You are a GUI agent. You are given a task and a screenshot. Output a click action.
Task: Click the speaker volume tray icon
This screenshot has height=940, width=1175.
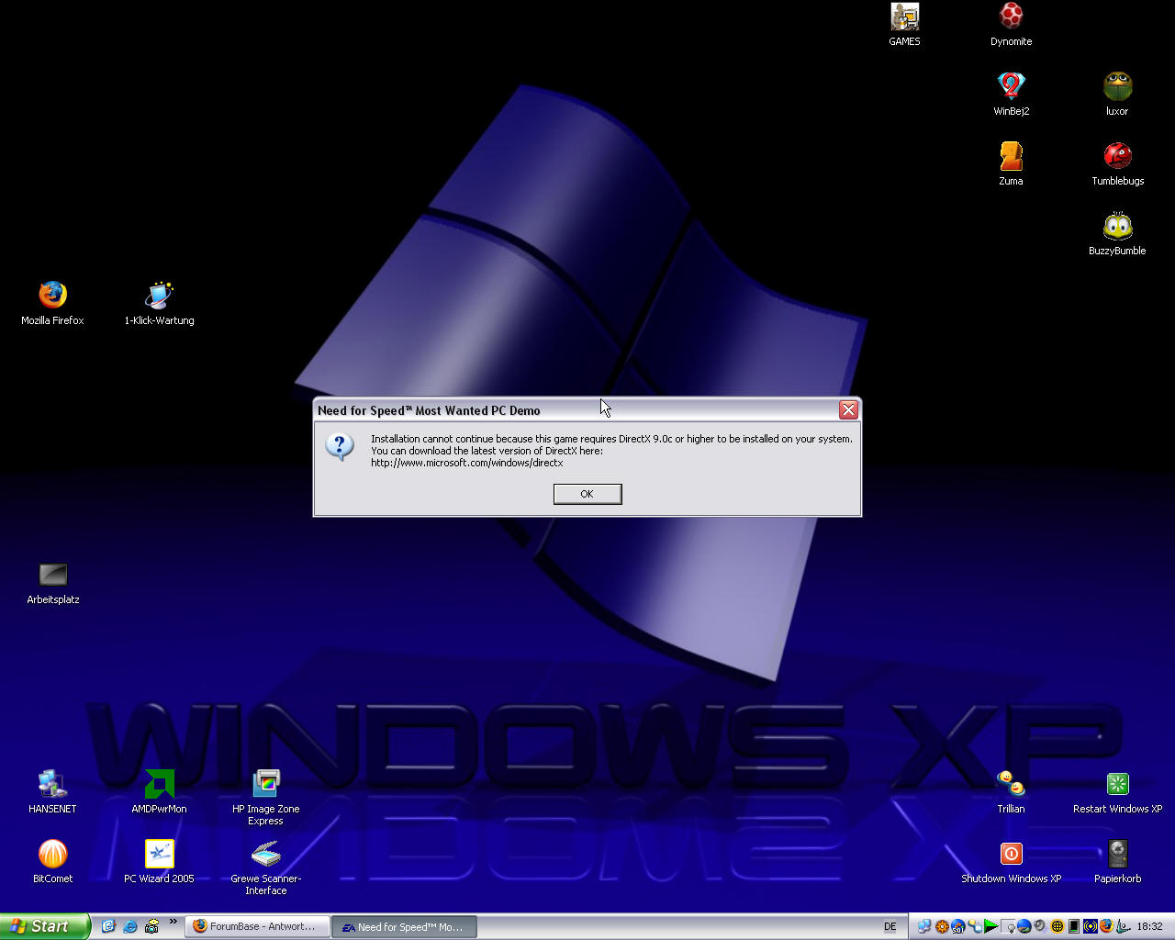1039,926
